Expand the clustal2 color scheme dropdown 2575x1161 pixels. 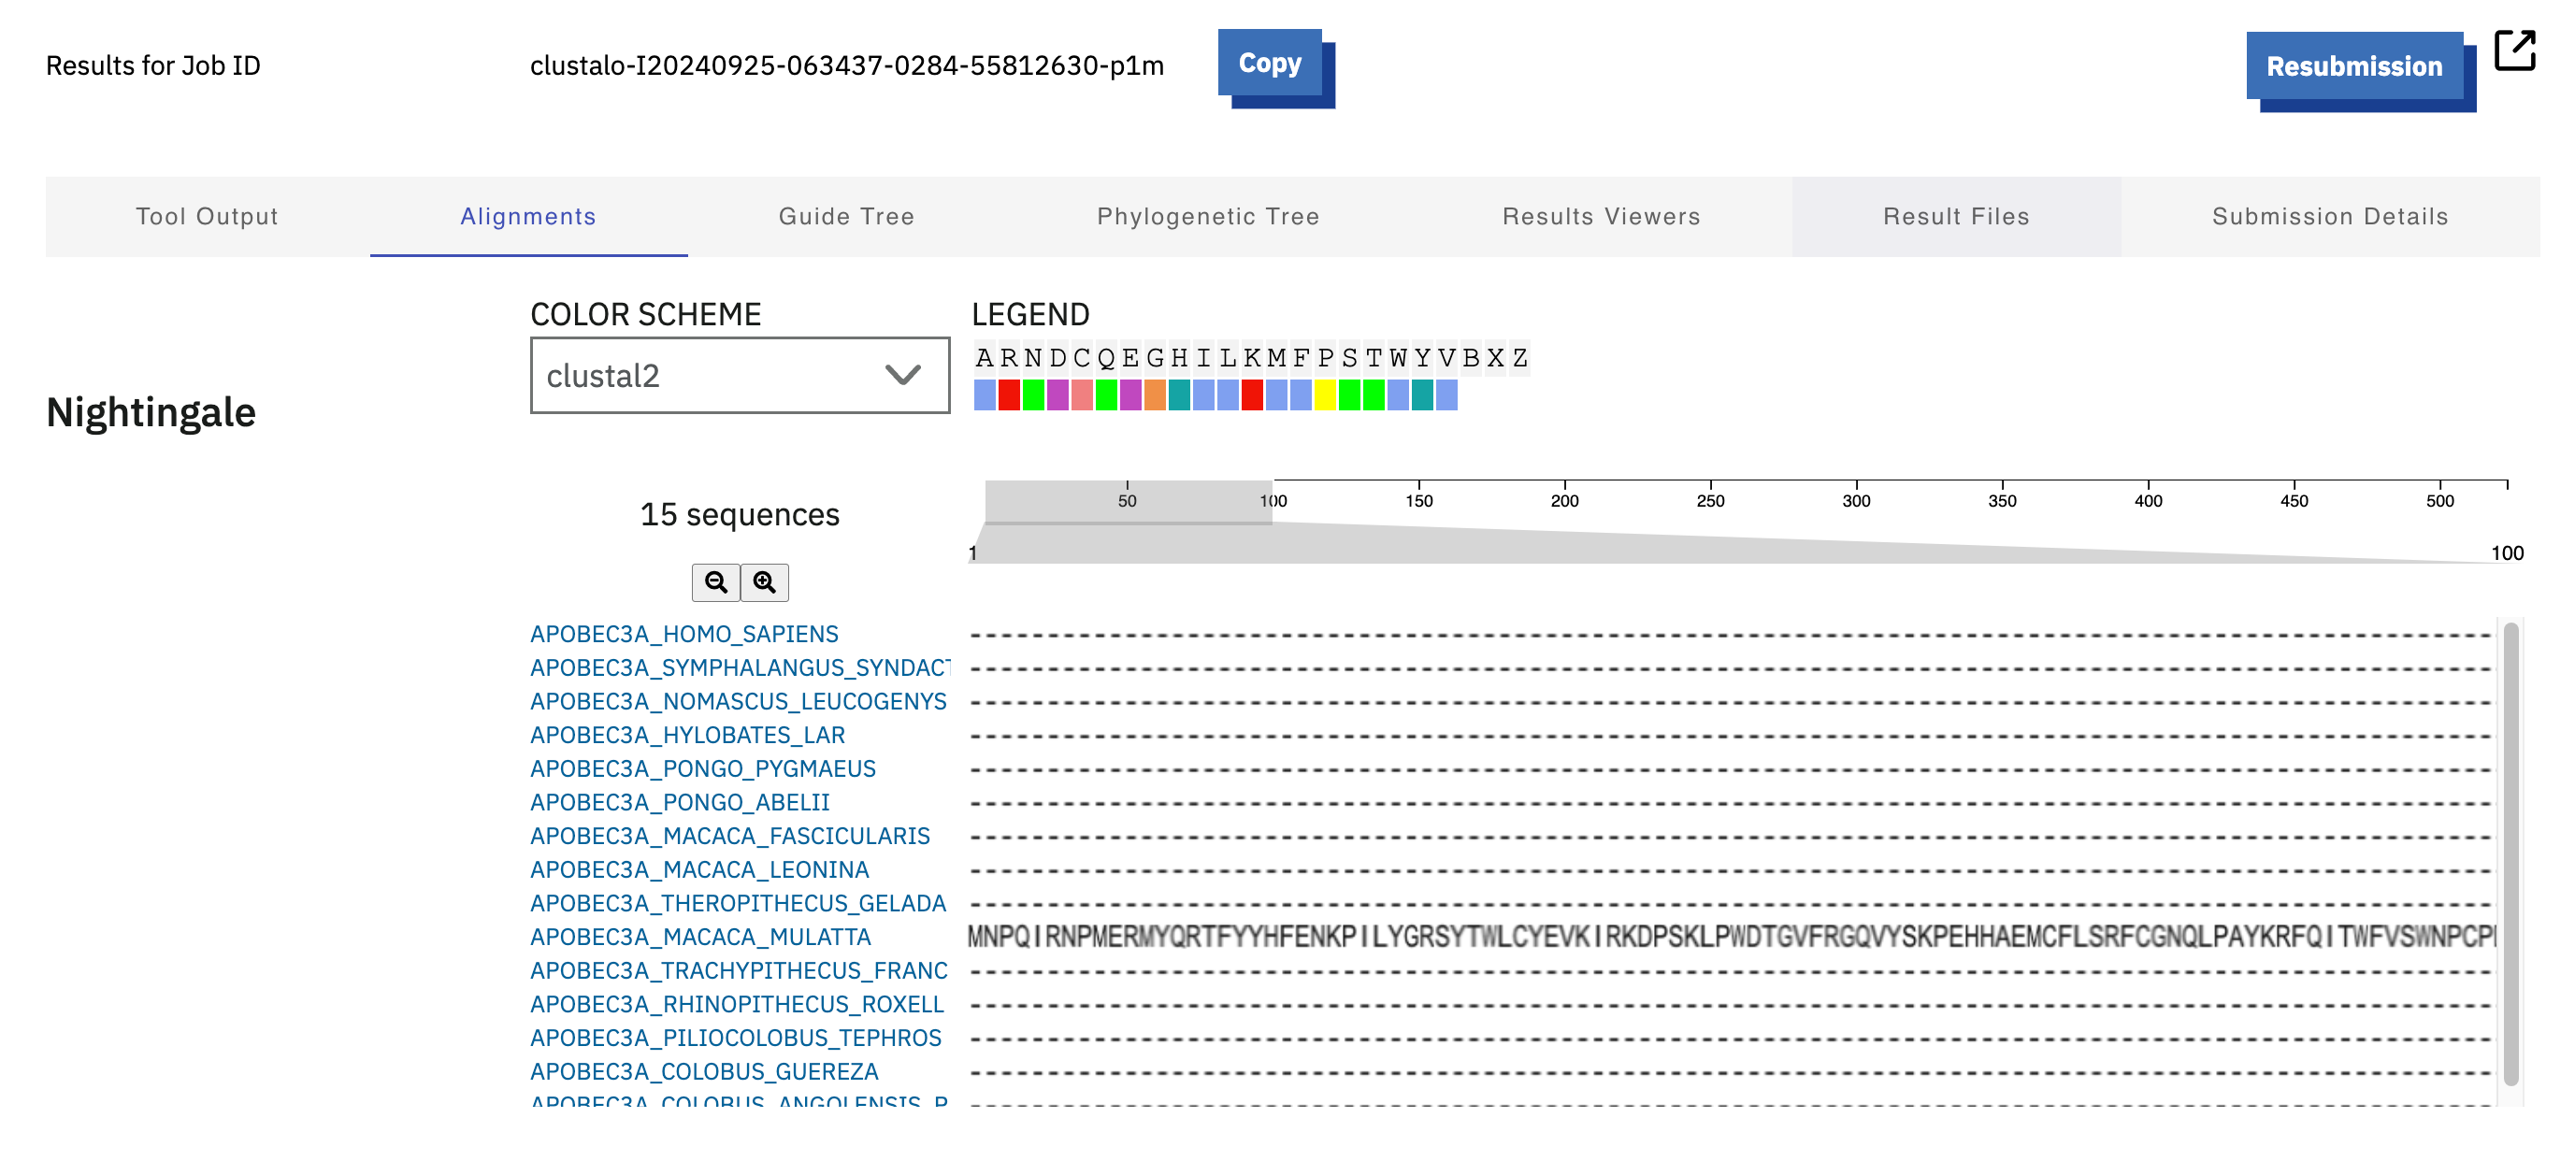(x=740, y=376)
